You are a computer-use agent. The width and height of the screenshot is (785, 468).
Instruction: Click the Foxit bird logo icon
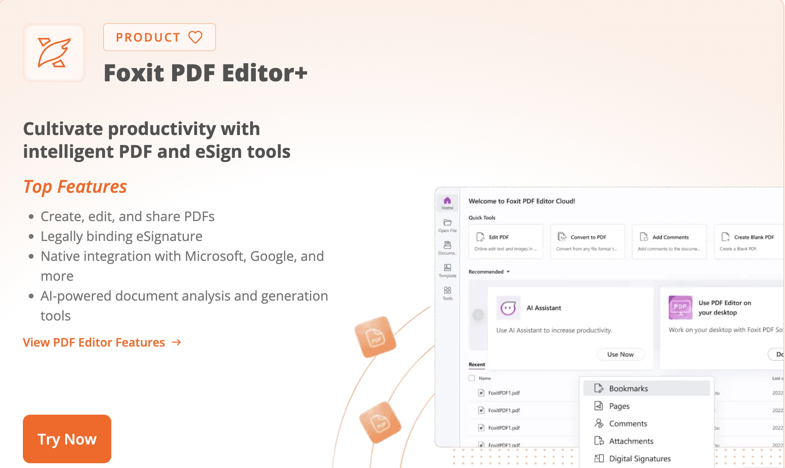pyautogui.click(x=54, y=53)
